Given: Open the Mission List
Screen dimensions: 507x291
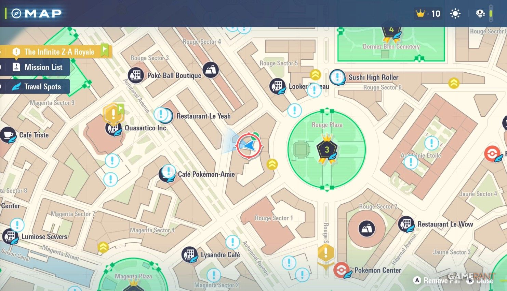Looking at the screenshot, I should 38,67.
